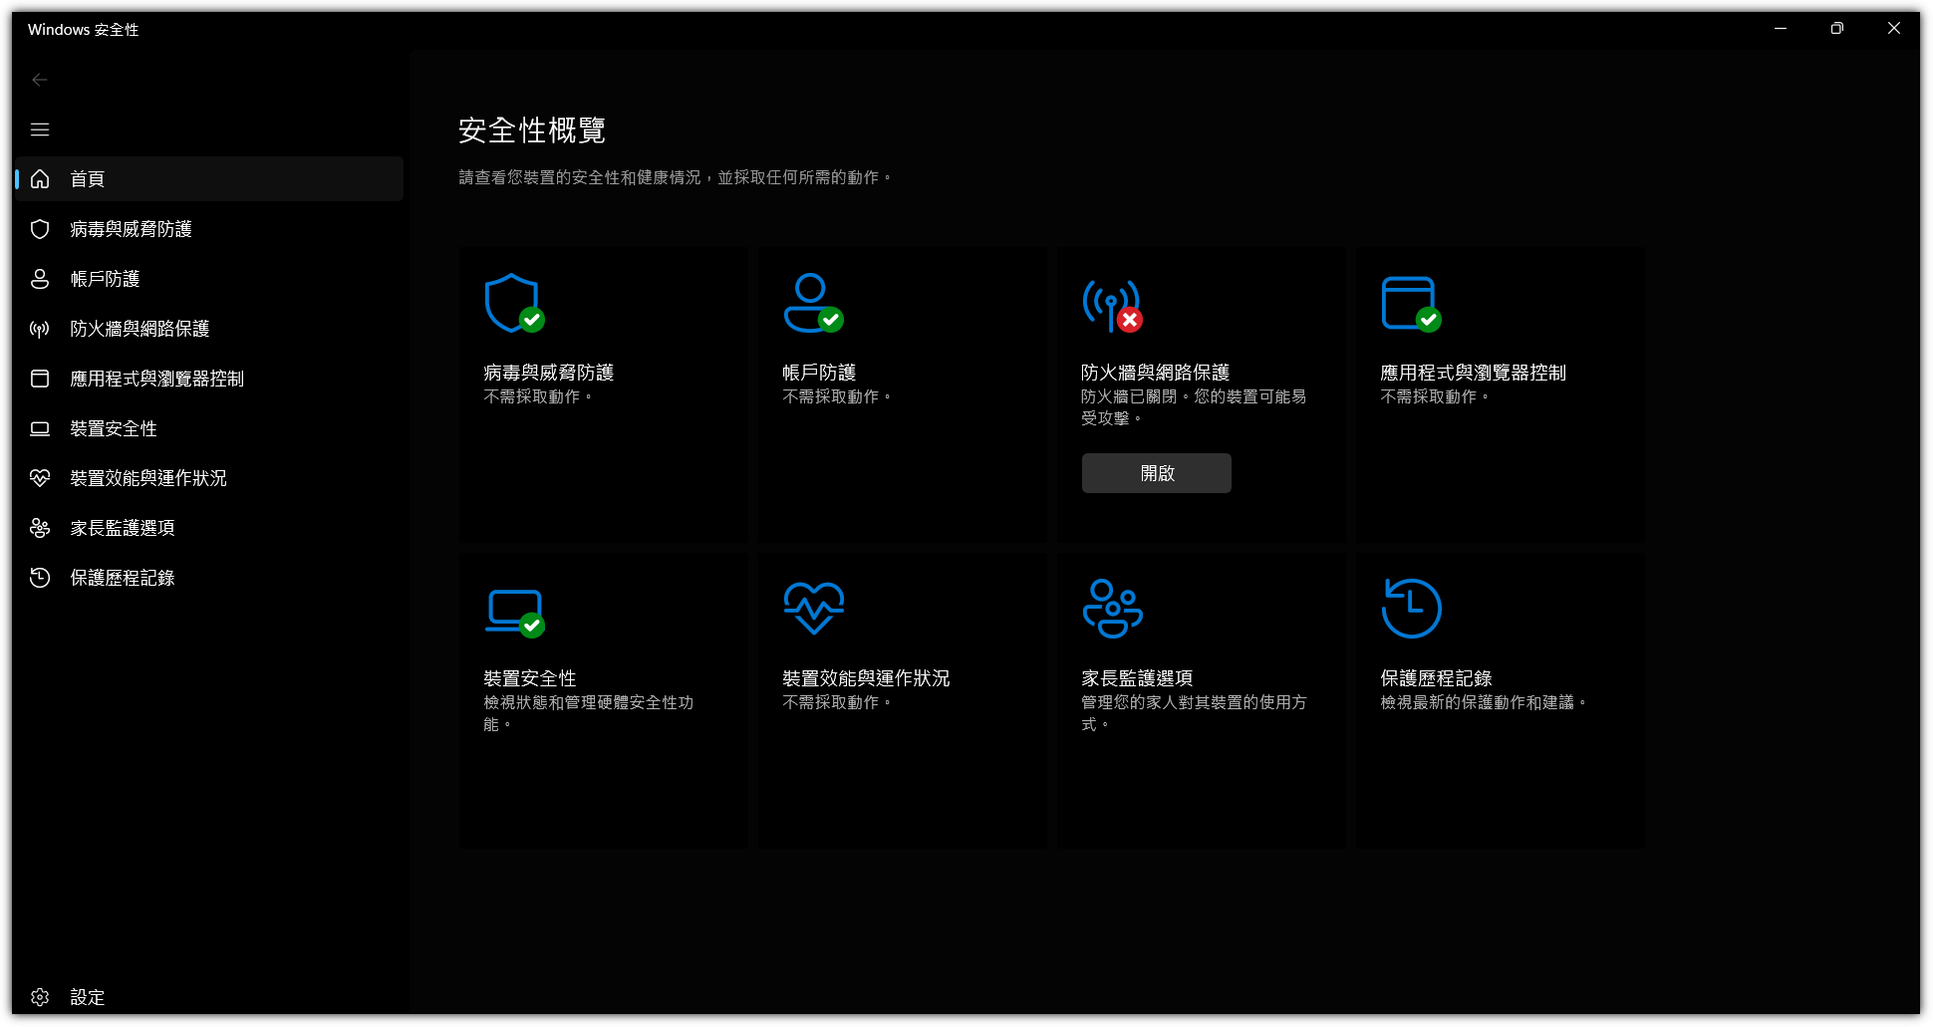Click the large protection history clock icon
1933x1027 pixels.
point(1411,608)
